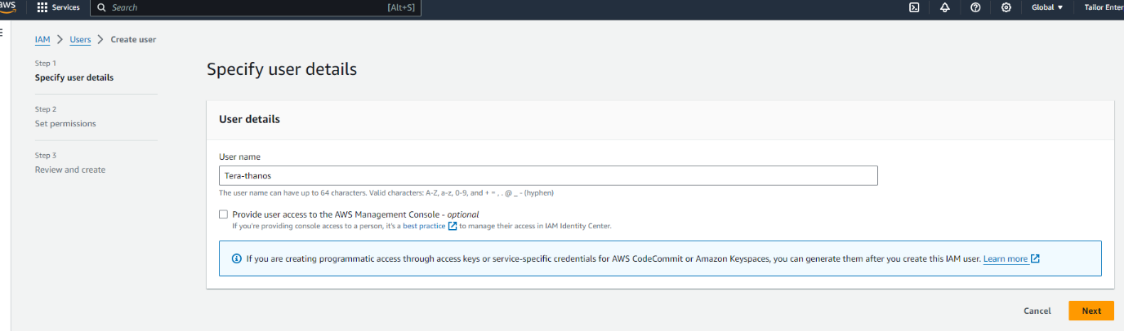Image resolution: width=1124 pixels, height=331 pixels.
Task: Toggle the side navigation hamburger menu
Action: click(2, 33)
